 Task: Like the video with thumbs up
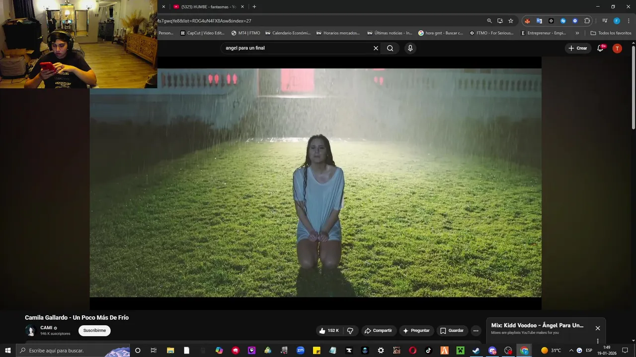click(330, 331)
